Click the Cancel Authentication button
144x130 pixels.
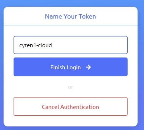tap(70, 106)
